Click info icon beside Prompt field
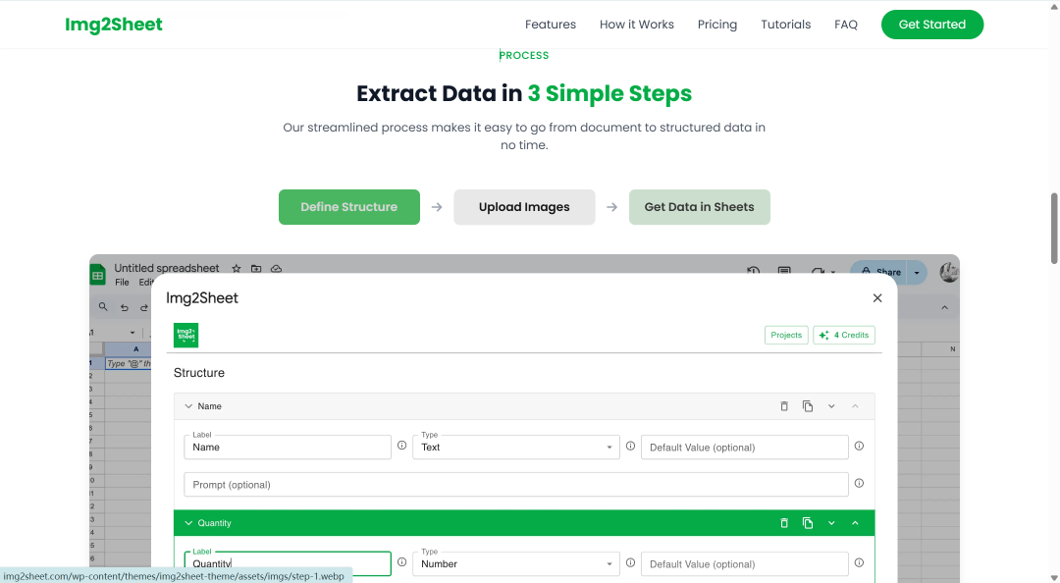The width and height of the screenshot is (1060, 583). click(859, 483)
